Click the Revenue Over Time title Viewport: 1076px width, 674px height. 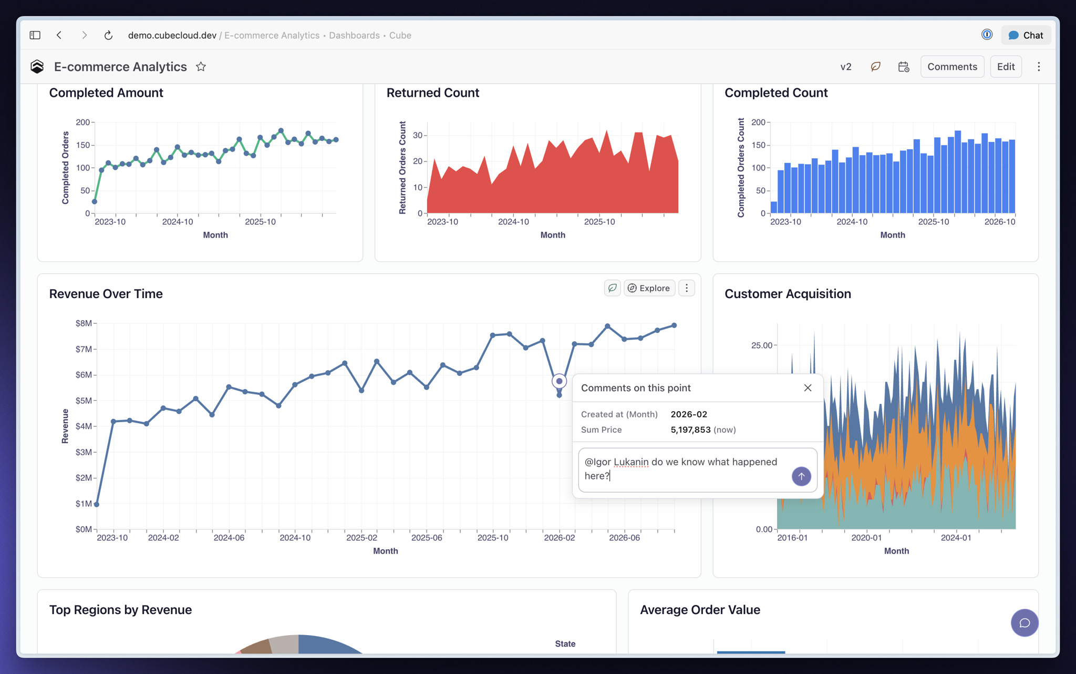106,294
